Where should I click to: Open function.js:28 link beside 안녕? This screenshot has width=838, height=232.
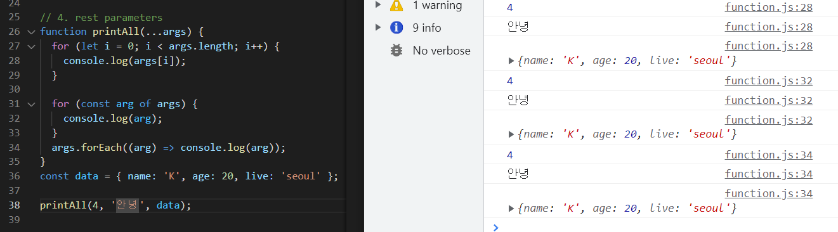(x=769, y=27)
